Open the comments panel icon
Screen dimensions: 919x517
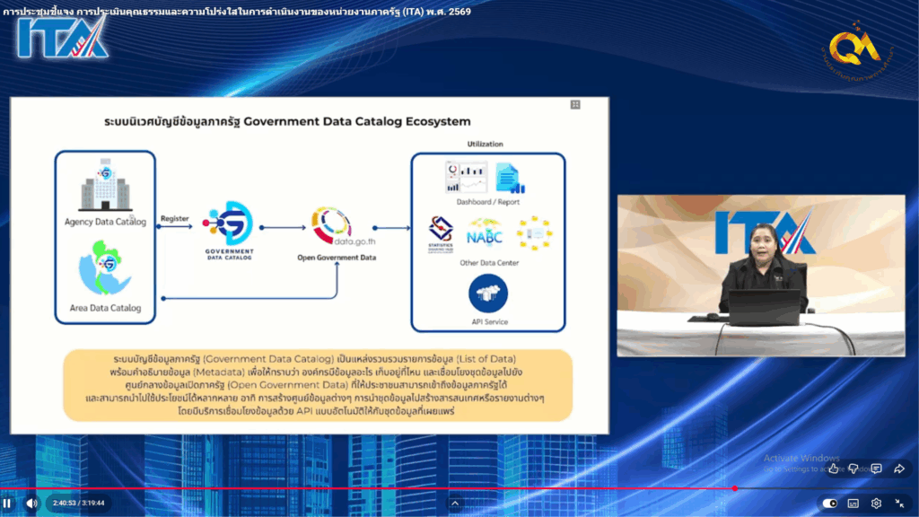(x=876, y=469)
